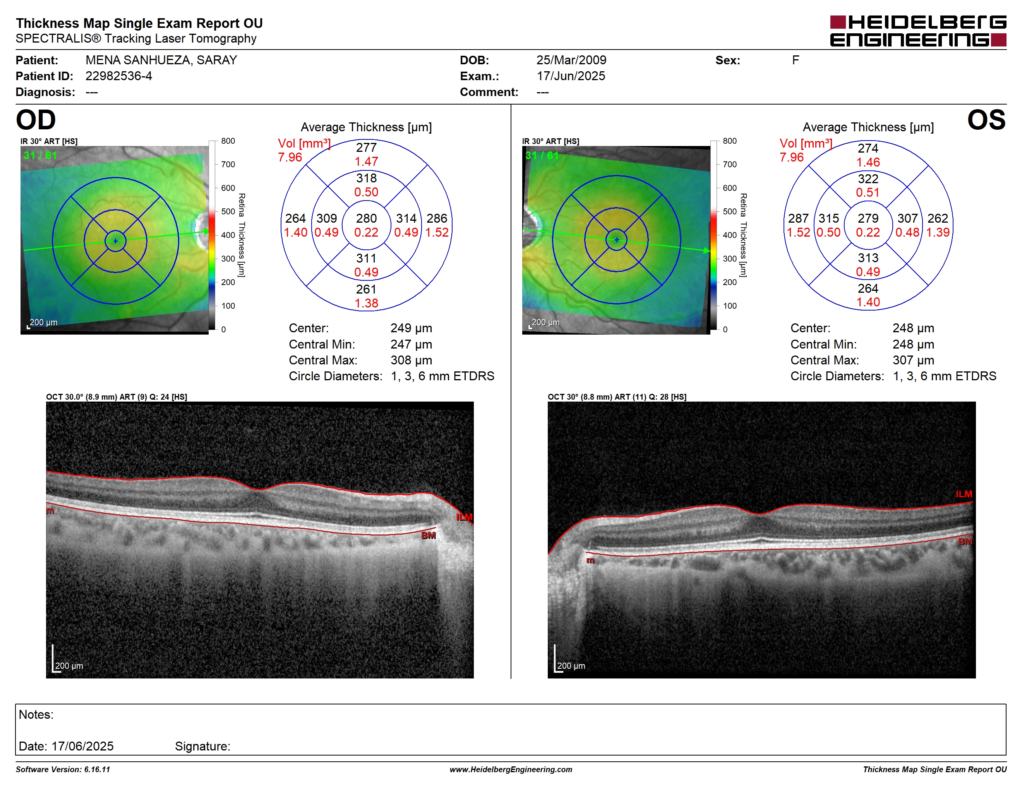This screenshot has height=790, width=1022.
Task: Click the OD superior inner value '318'
Action: (366, 178)
